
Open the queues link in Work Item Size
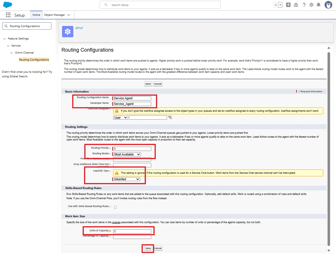pyautogui.click(x=116, y=222)
